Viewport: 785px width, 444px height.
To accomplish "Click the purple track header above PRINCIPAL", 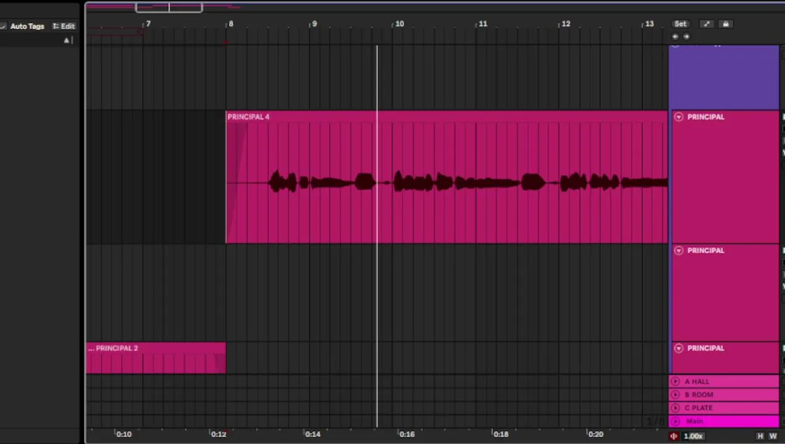I will click(x=724, y=77).
